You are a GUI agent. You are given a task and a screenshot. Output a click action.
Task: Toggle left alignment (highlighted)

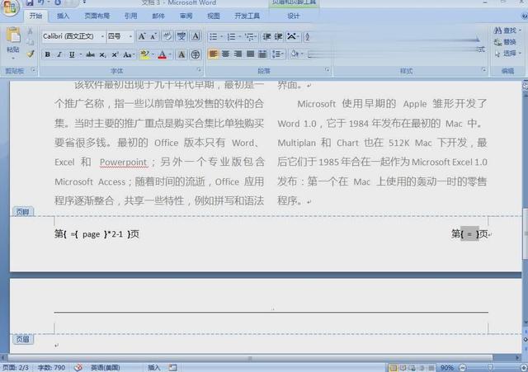(x=213, y=54)
